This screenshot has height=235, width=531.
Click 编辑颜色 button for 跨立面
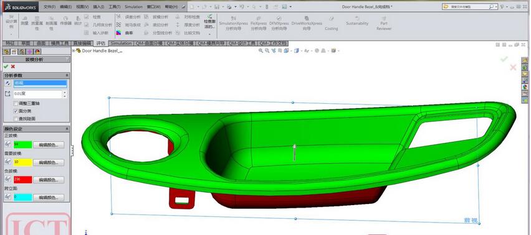coord(49,198)
